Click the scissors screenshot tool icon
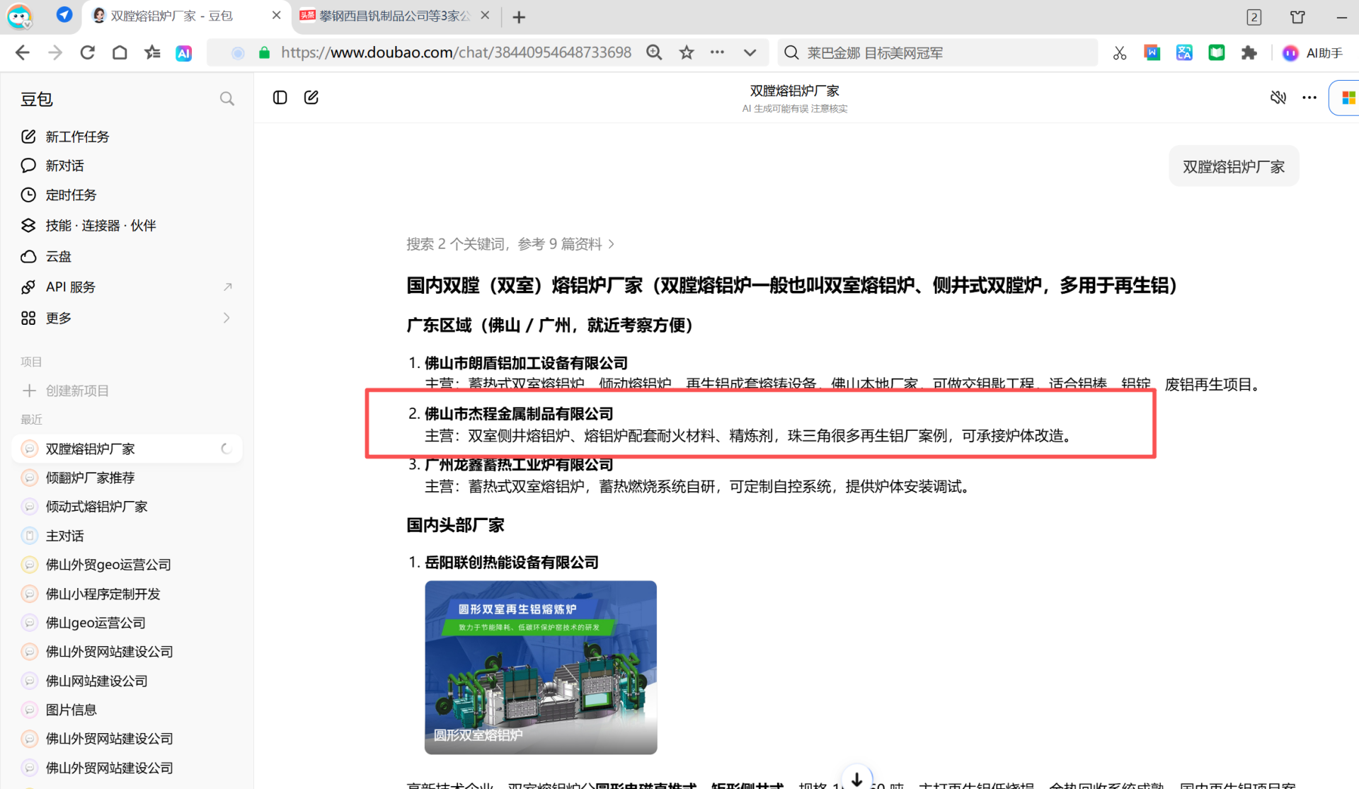 click(x=1120, y=53)
